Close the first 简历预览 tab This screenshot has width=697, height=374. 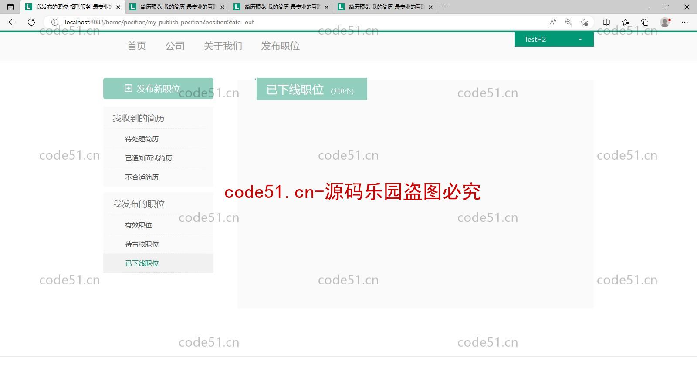point(222,7)
